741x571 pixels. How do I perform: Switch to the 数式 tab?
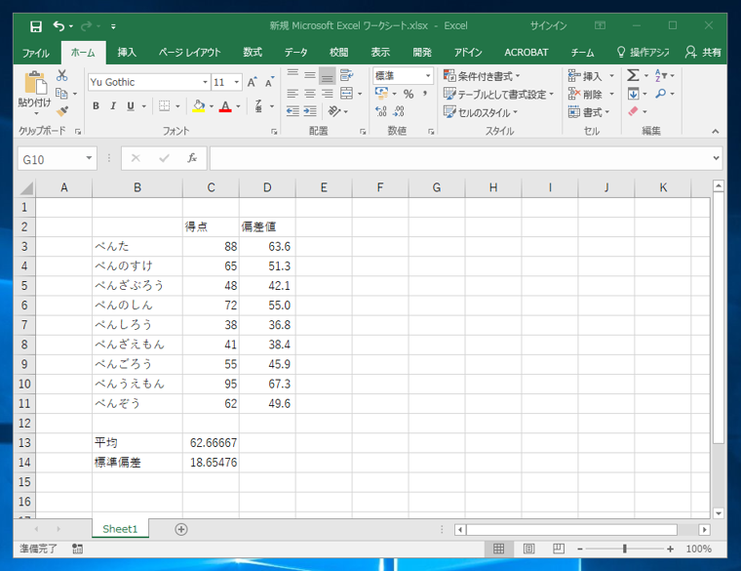[x=253, y=53]
